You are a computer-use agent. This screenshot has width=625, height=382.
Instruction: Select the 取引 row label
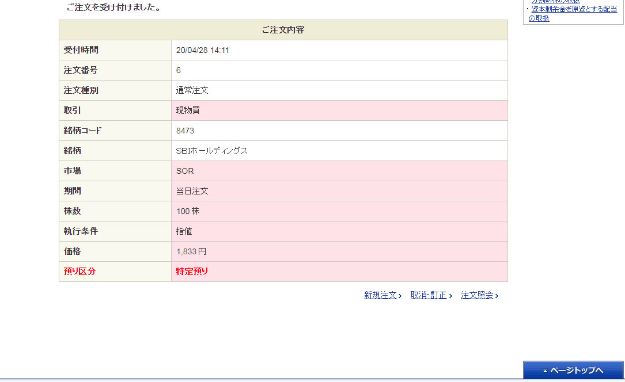pyautogui.click(x=72, y=110)
